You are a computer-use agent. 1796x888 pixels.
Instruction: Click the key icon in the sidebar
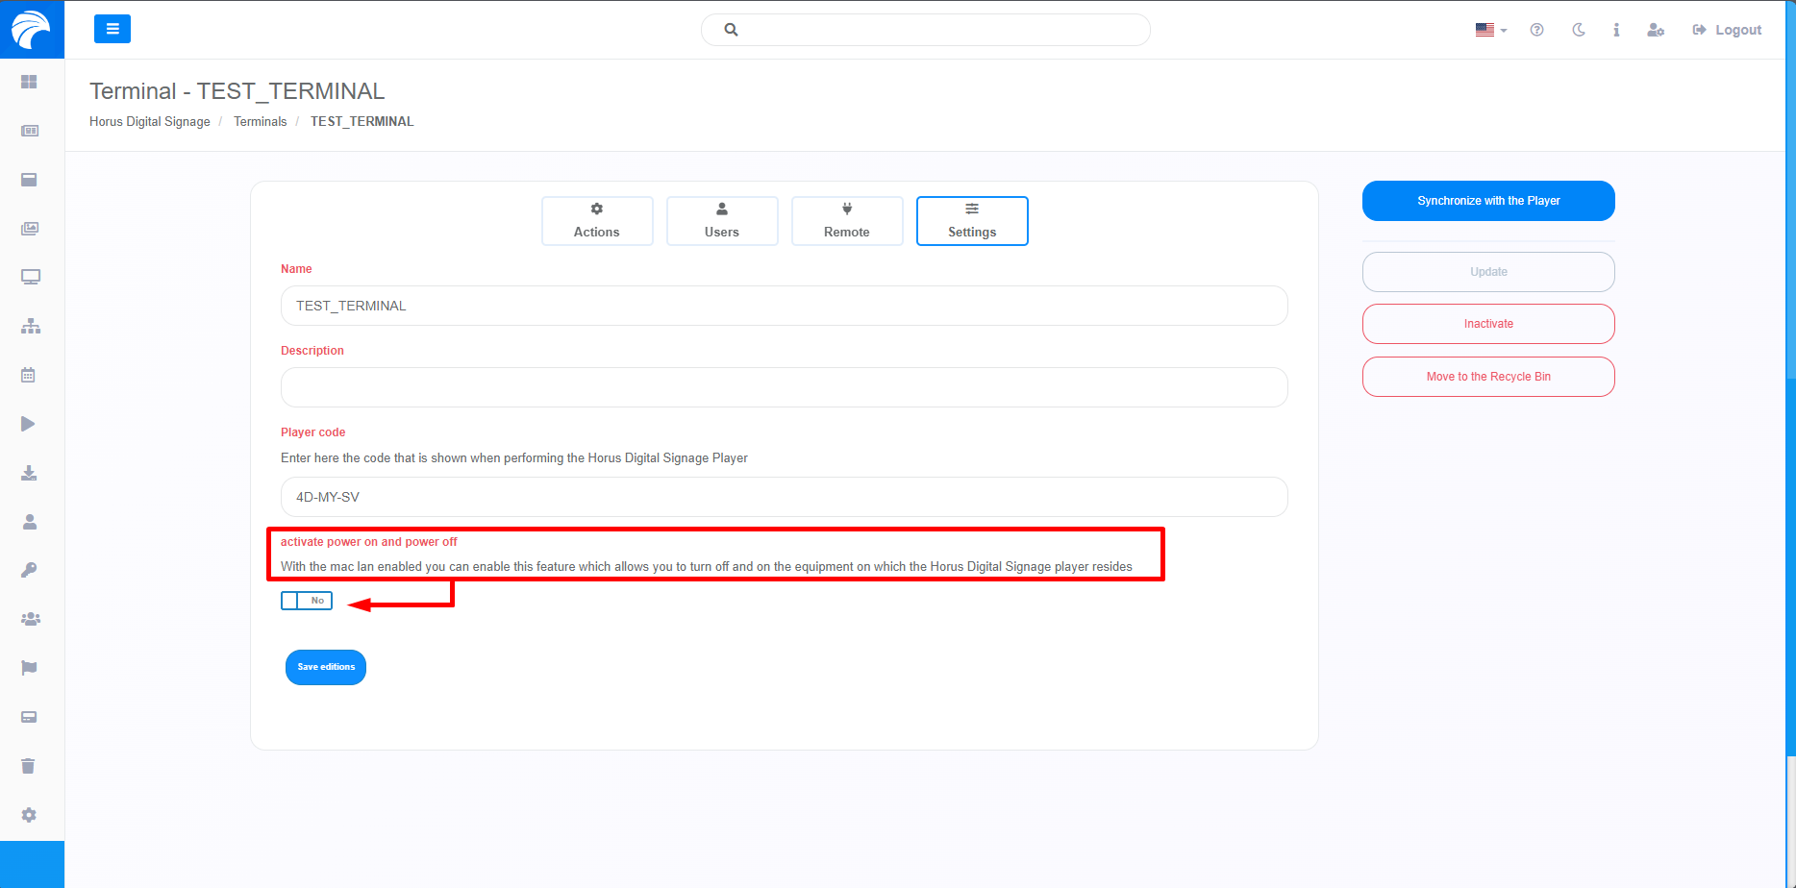tap(29, 570)
